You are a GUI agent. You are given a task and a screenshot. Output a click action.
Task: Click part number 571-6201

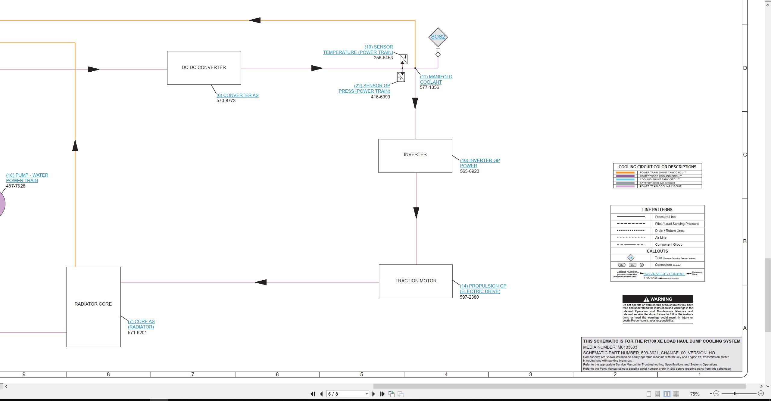[x=137, y=333]
